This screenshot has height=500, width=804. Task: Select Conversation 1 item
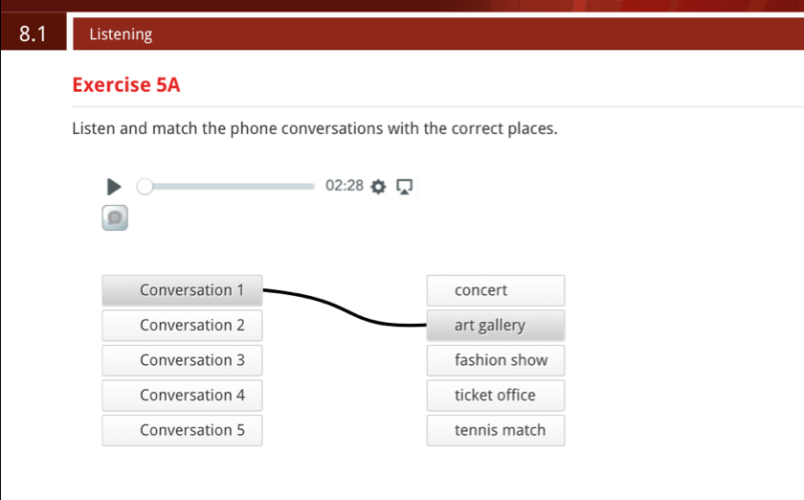pyautogui.click(x=182, y=290)
